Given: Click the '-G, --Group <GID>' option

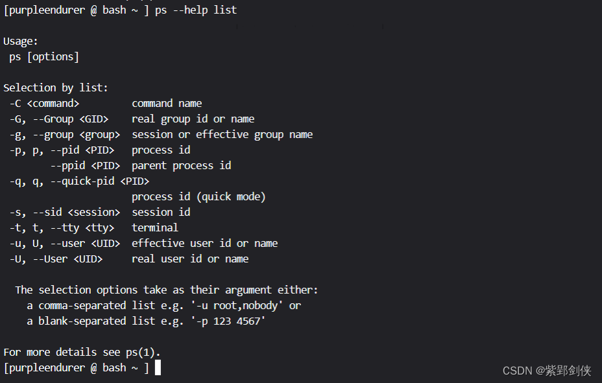Looking at the screenshot, I should 59,119.
